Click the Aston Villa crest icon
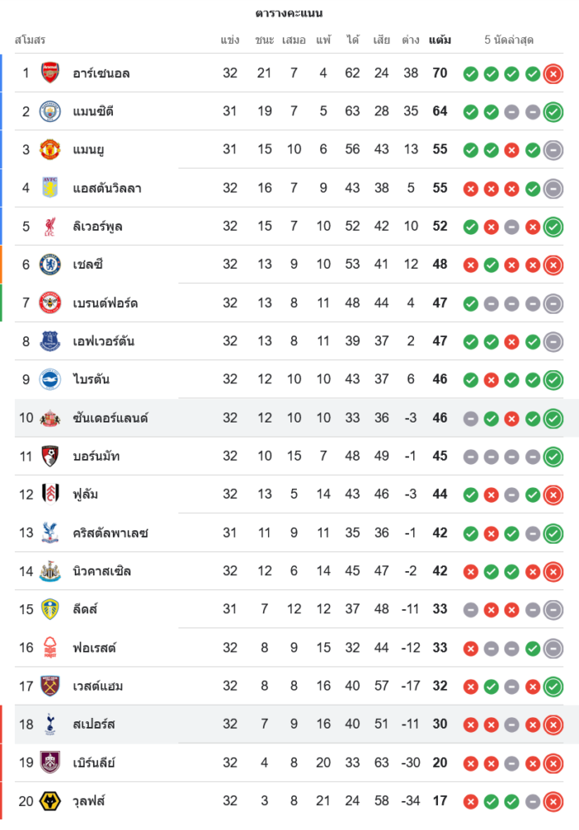The width and height of the screenshot is (579, 830). (x=51, y=188)
